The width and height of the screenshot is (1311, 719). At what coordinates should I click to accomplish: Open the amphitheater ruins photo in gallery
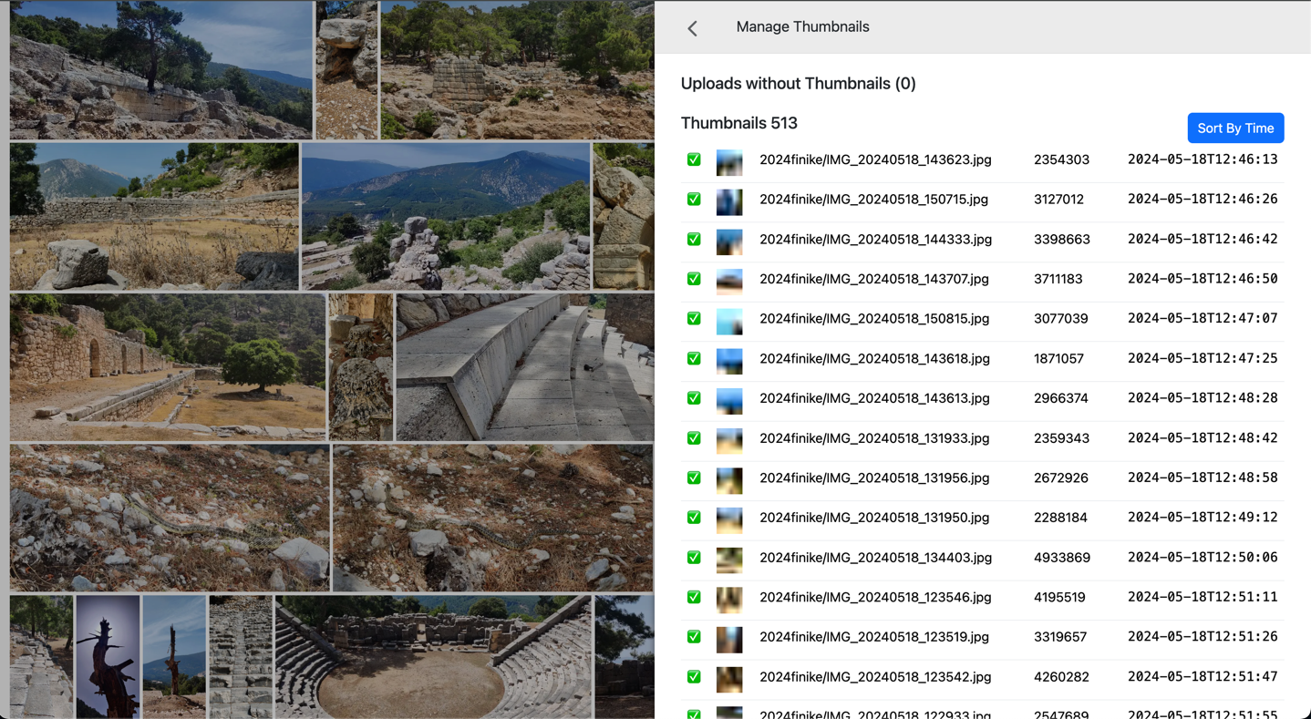tap(433, 657)
